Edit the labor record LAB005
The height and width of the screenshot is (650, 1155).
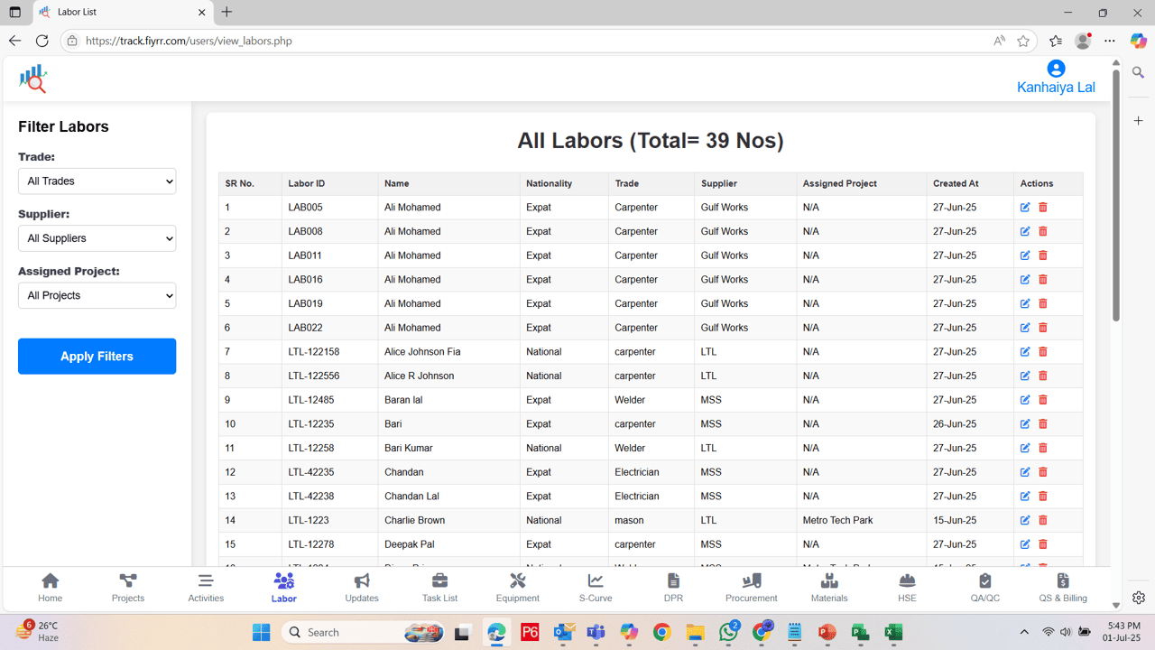(x=1024, y=207)
